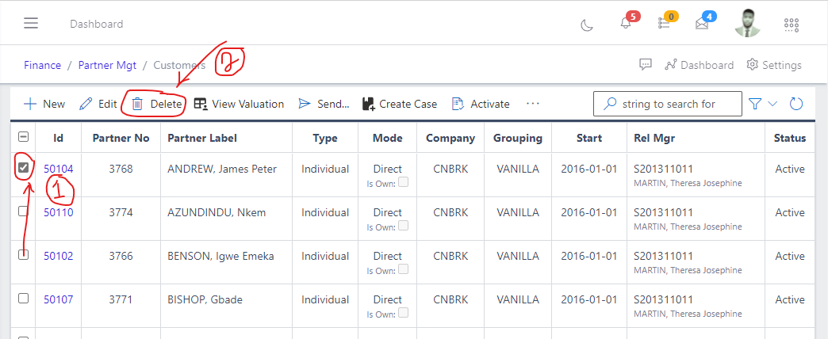
Task: Open task list icon with 0 badge
Action: (664, 23)
